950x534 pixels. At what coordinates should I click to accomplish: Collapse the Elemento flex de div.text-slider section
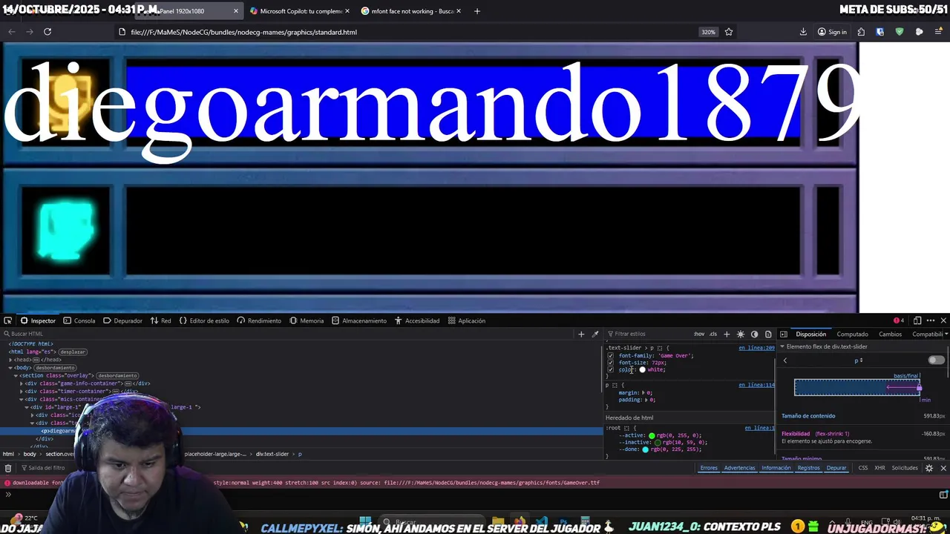click(x=782, y=347)
